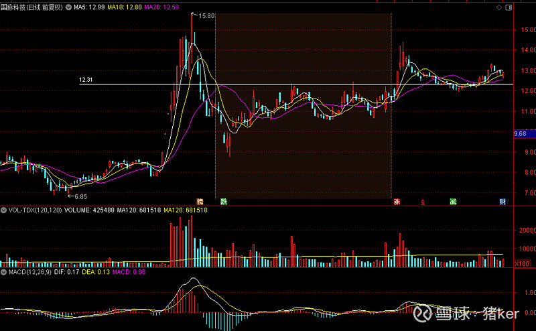Click the blue 财 event marker

pos(503,202)
